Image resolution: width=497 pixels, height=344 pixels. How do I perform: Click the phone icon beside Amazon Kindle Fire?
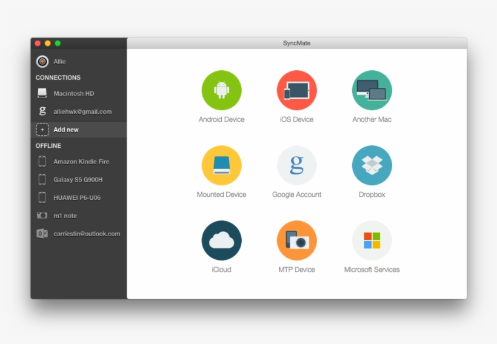coord(42,161)
